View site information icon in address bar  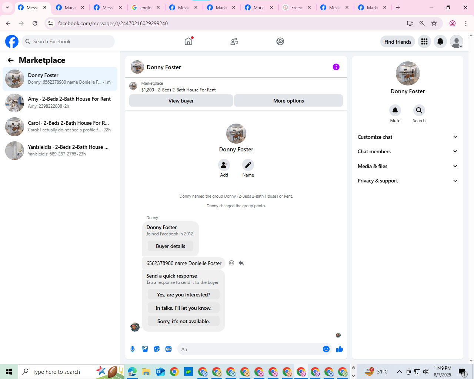(51, 23)
